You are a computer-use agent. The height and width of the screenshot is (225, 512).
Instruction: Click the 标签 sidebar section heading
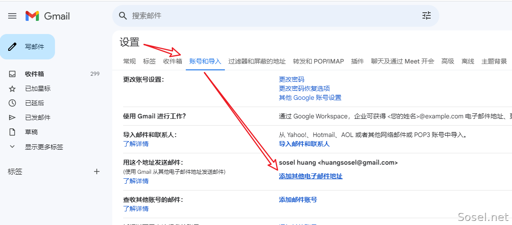pos(15,171)
